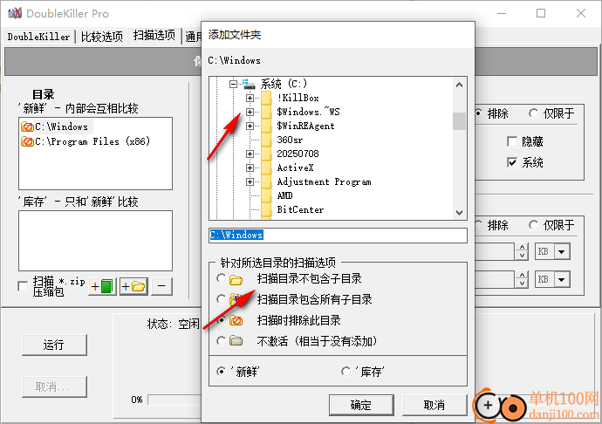This screenshot has height=424, width=602.
Task: Click the BitCenter folder icon
Action: point(266,209)
